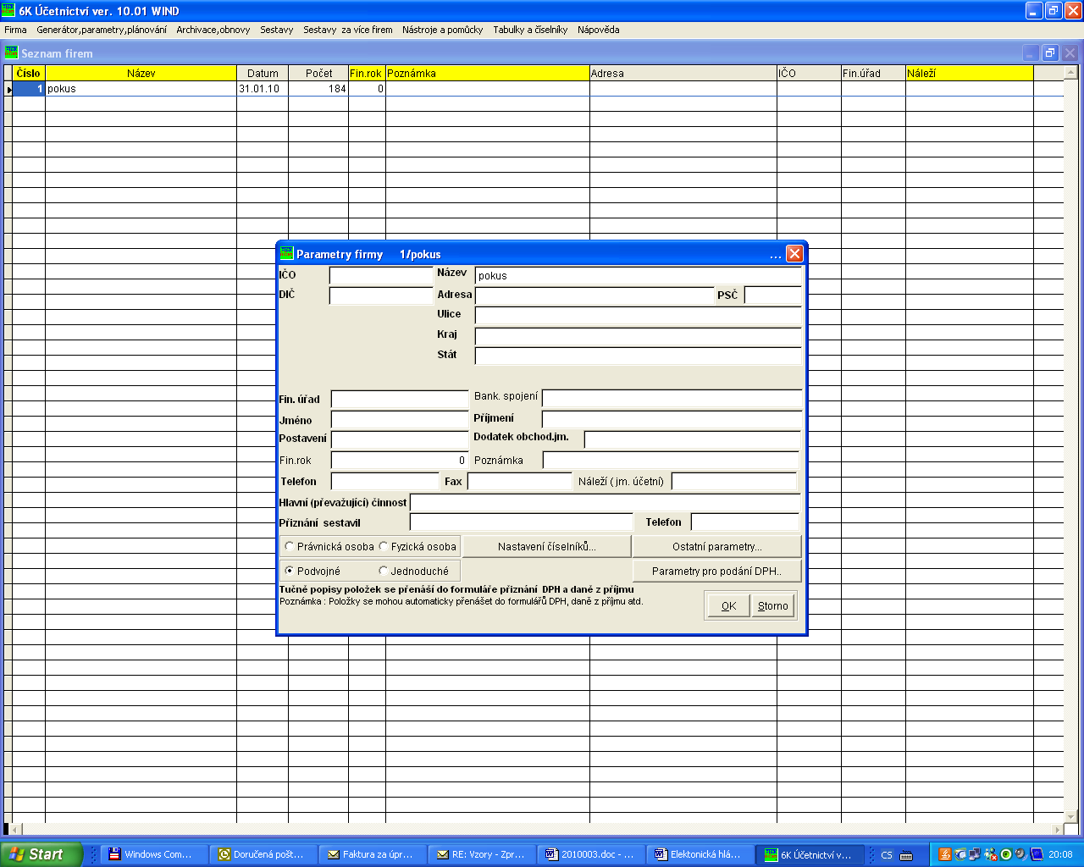Click the Název field containing pokus
The width and height of the screenshot is (1084, 867).
click(x=639, y=275)
